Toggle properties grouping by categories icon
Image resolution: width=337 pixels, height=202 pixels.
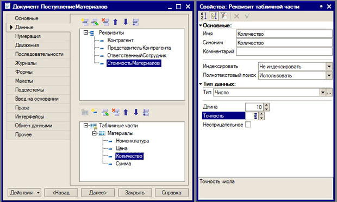[214, 16]
